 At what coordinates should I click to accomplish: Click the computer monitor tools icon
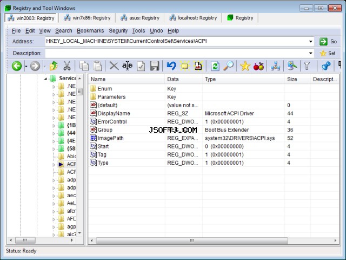coord(292,66)
